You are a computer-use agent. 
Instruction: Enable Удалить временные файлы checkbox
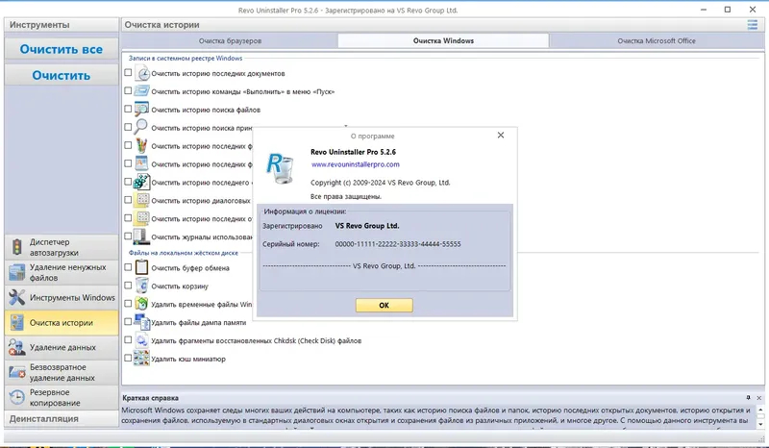click(128, 304)
